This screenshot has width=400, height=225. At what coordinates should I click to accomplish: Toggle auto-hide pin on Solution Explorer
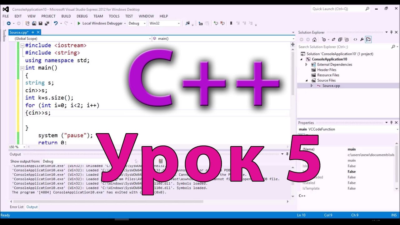pos(391,32)
